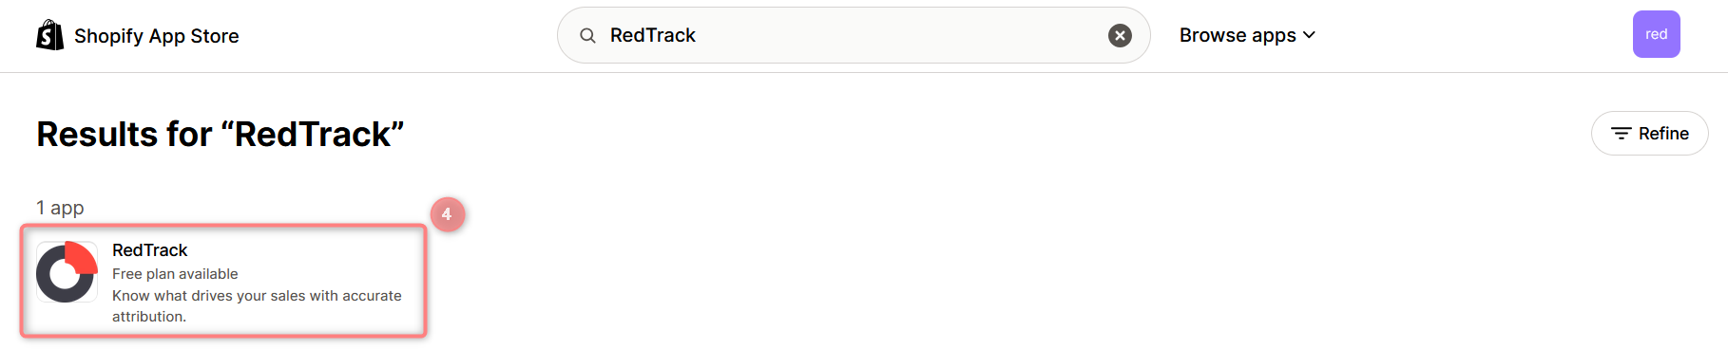Click the red step 4 marker badge
The width and height of the screenshot is (1728, 349).
coord(447,214)
